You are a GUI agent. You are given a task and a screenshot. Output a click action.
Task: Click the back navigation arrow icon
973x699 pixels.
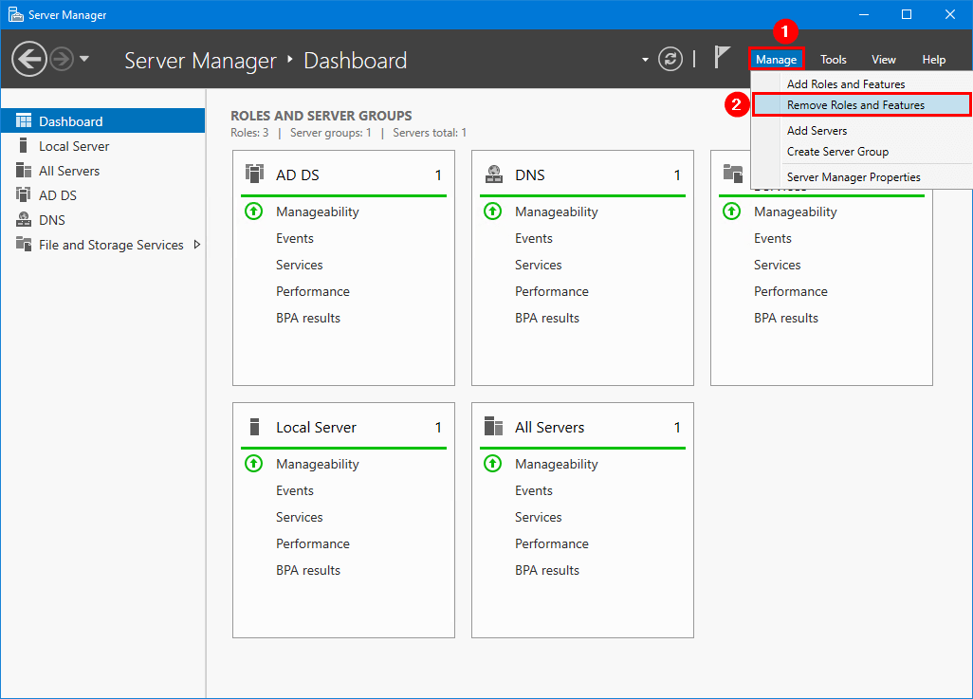(x=29, y=60)
